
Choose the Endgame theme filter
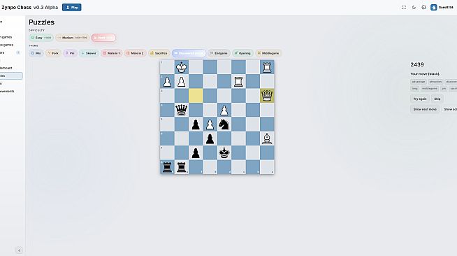tap(219, 53)
